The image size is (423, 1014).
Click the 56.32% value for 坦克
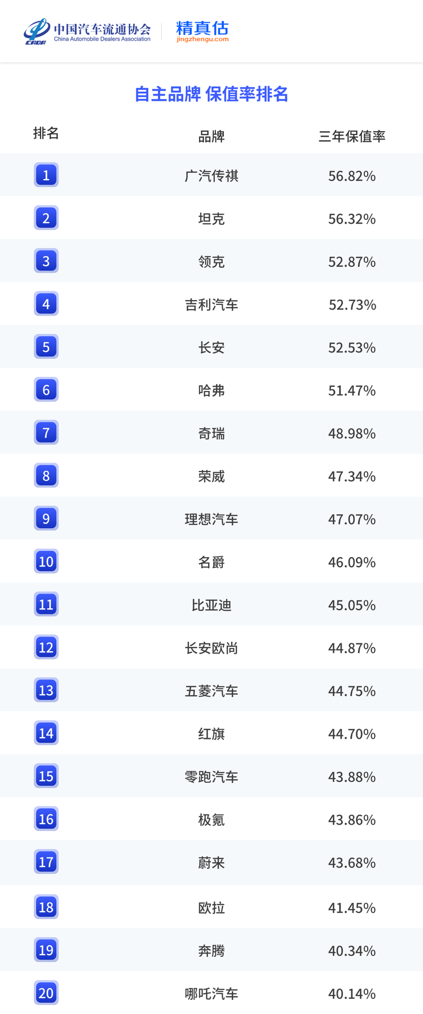tap(352, 219)
